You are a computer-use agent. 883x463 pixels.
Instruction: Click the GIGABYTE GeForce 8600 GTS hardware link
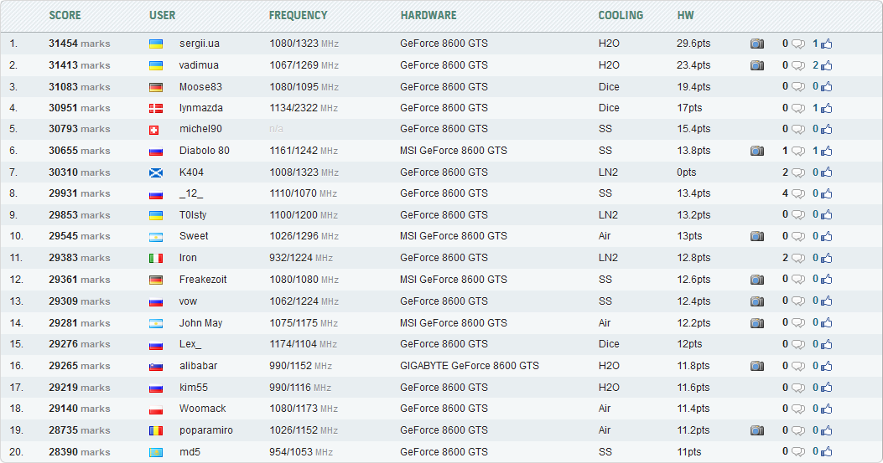coord(470,366)
